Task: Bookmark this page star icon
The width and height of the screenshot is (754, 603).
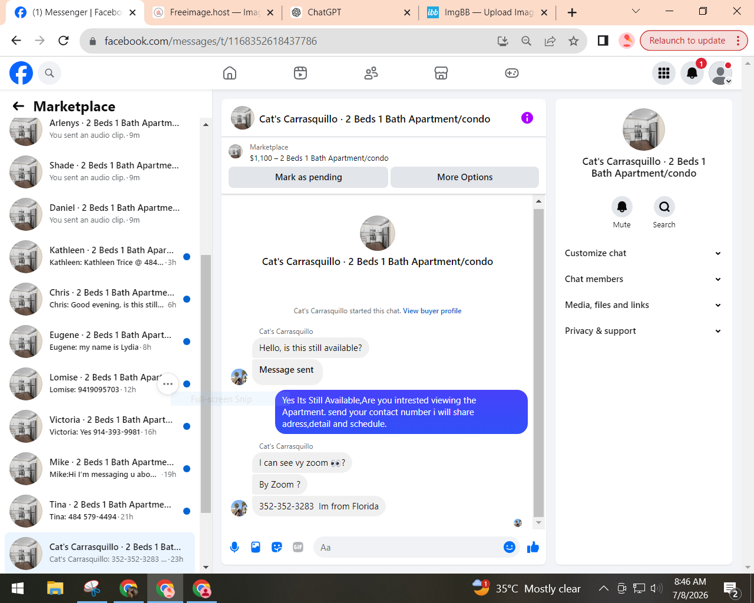Action: [x=573, y=41]
